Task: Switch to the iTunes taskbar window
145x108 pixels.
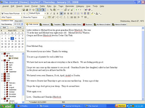Action: pyautogui.click(x=50, y=106)
